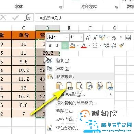The height and width of the screenshot is (134, 134).
Task: Choose the paste Formatting option with brush
Action: (x=100, y=86)
